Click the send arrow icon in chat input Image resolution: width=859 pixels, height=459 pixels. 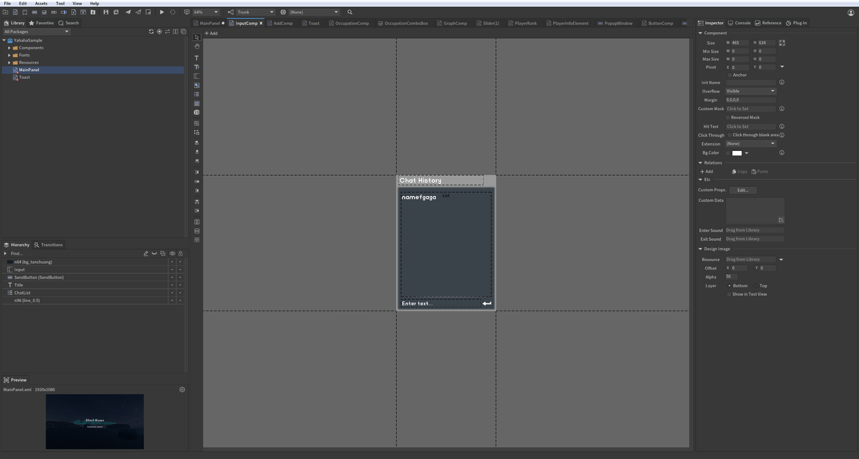click(x=487, y=303)
